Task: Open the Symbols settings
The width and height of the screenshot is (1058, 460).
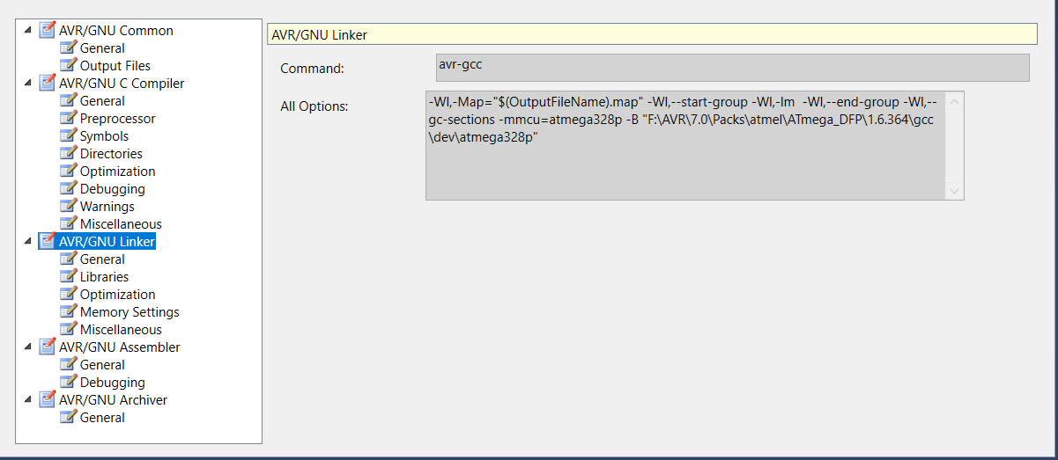Action: point(104,136)
